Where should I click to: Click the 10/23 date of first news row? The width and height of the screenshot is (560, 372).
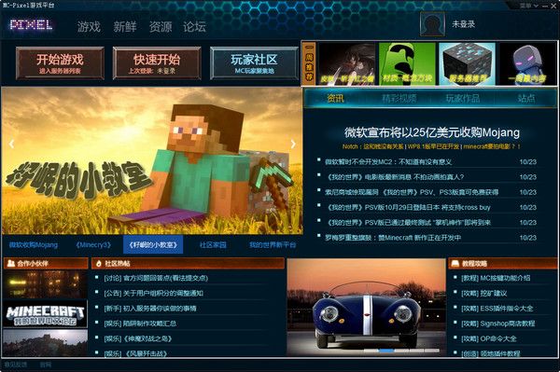pyautogui.click(x=528, y=162)
